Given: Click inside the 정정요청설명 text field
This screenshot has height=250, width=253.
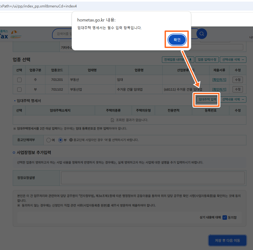Looking at the screenshot, I should click(153, 178).
